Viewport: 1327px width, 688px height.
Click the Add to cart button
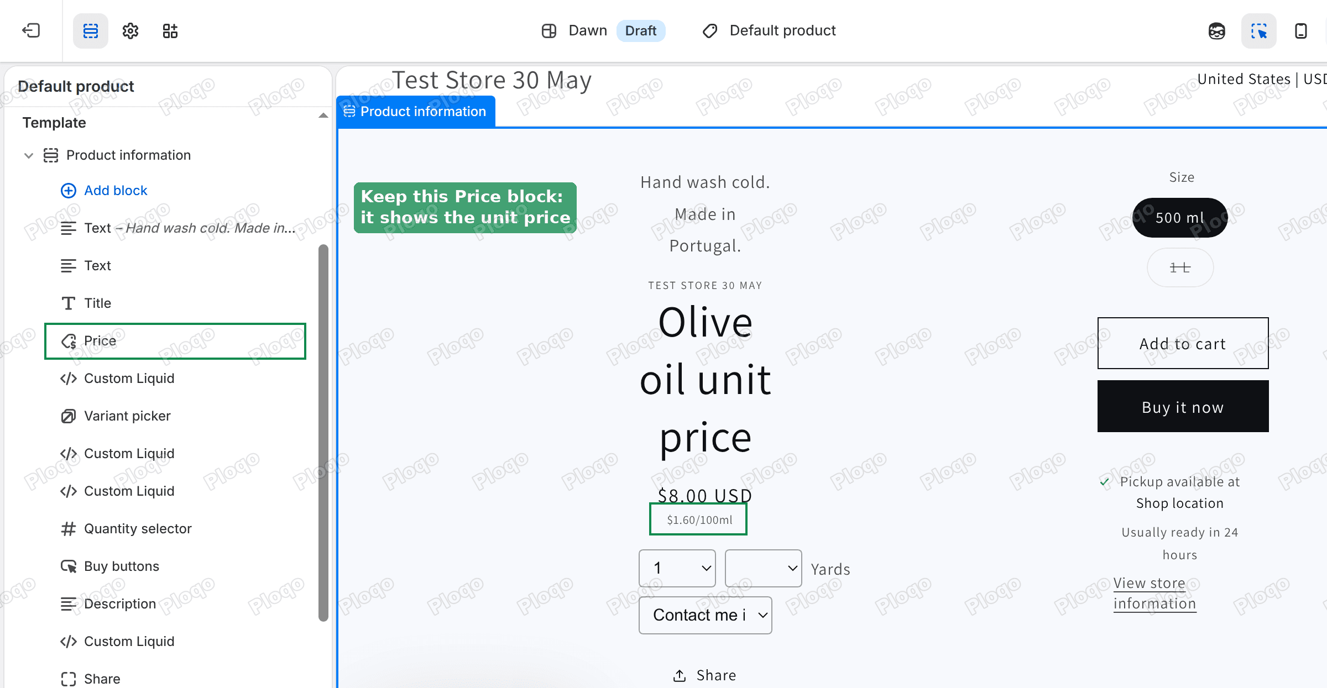(1183, 343)
